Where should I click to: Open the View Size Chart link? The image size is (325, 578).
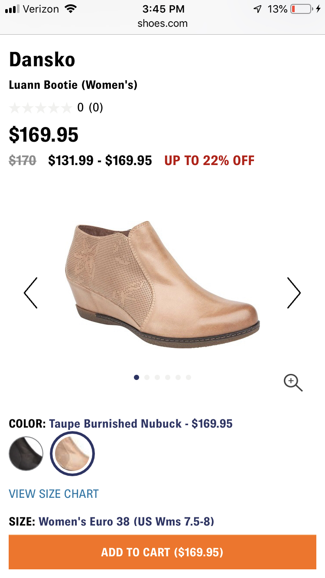pyautogui.click(x=54, y=494)
